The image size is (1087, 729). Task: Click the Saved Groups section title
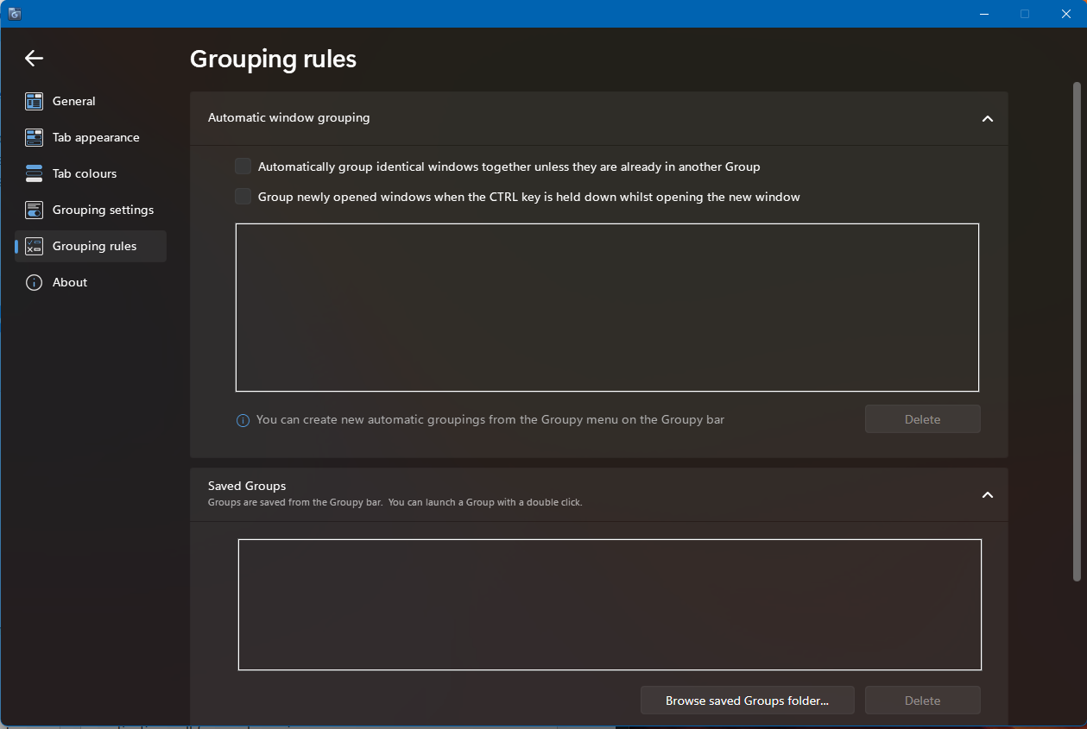point(247,486)
